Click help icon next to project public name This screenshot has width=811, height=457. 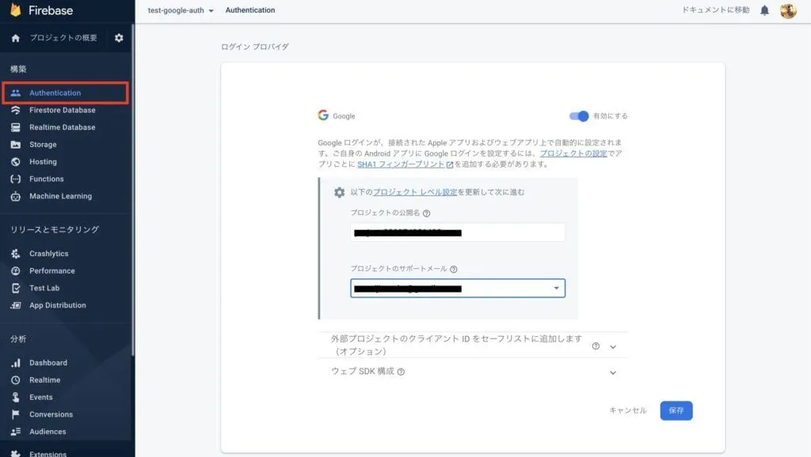[x=427, y=213]
